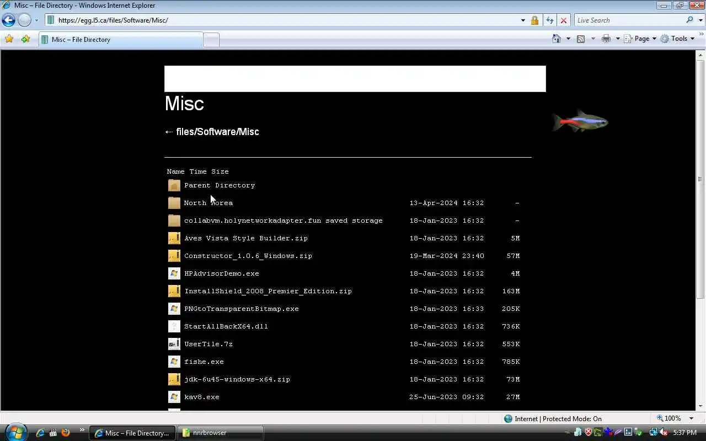Click the file icon beside StartAllBackX64.dll
The height and width of the screenshot is (441, 706).
pos(174,326)
